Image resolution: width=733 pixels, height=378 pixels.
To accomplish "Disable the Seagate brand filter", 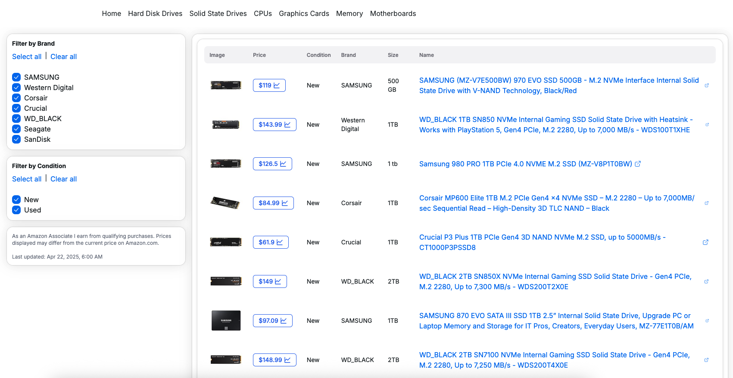I will tap(16, 129).
